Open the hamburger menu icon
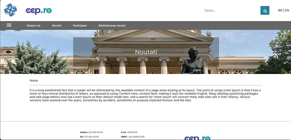291x140 pixels. coord(9,25)
